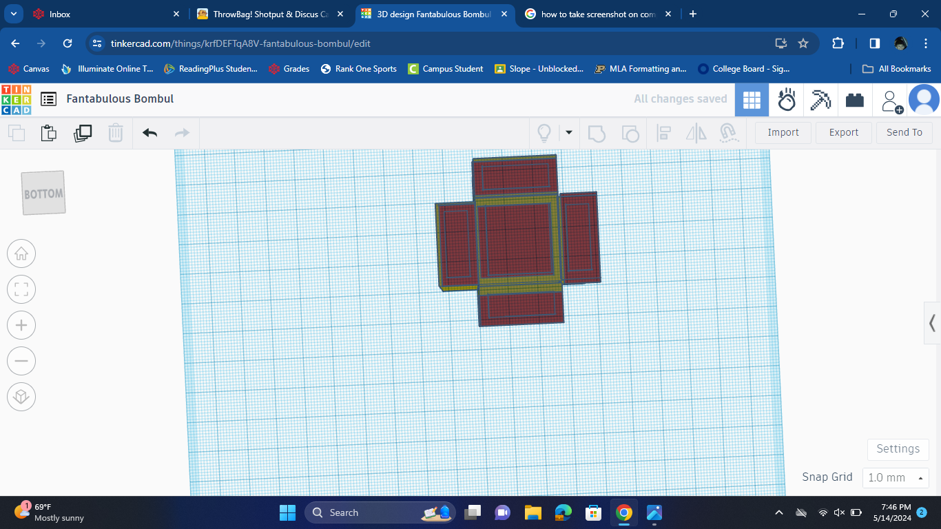Switch to Bricks view icon

tap(855, 101)
